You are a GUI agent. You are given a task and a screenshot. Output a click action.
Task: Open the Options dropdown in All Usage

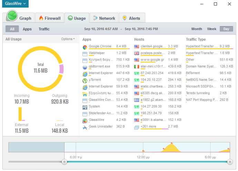click(68, 39)
